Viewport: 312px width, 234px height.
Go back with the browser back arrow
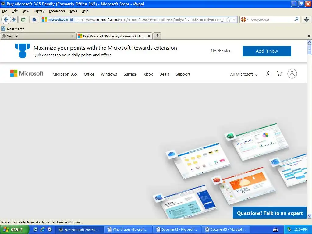coord(6,19)
